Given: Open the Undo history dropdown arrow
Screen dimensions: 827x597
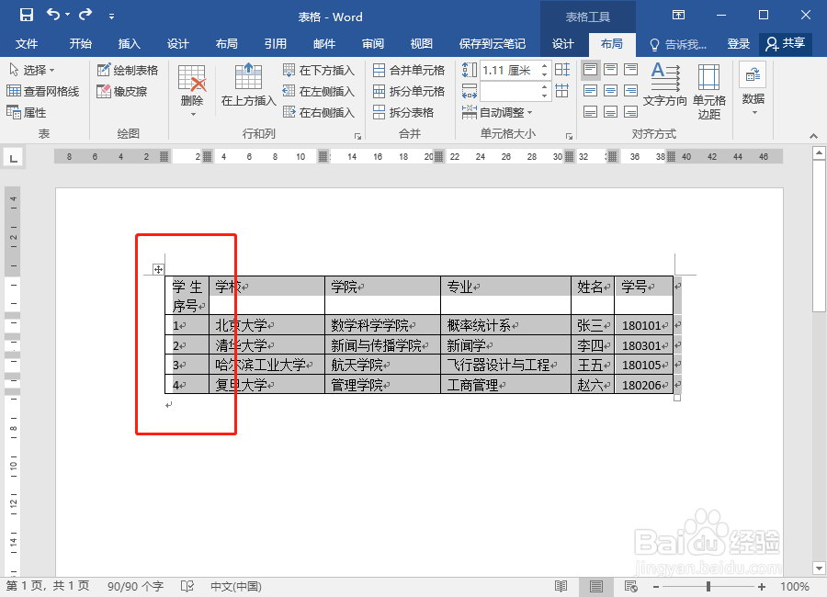Looking at the screenshot, I should 67,15.
